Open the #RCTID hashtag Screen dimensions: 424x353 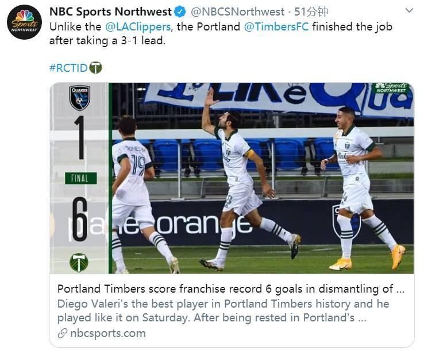click(68, 68)
